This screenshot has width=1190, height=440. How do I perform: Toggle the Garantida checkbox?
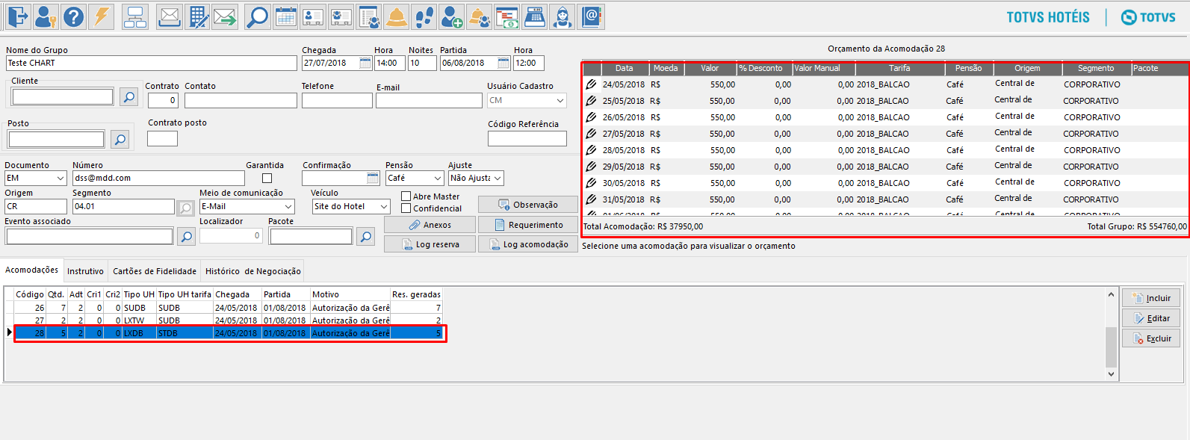pyautogui.click(x=267, y=179)
